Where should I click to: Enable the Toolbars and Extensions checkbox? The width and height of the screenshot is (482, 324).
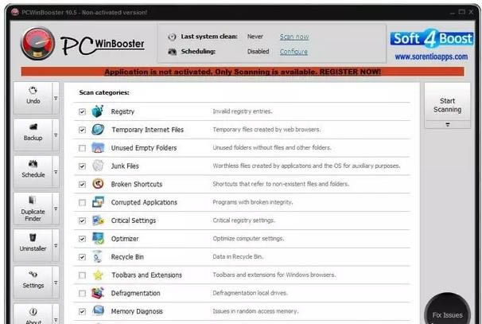82,275
